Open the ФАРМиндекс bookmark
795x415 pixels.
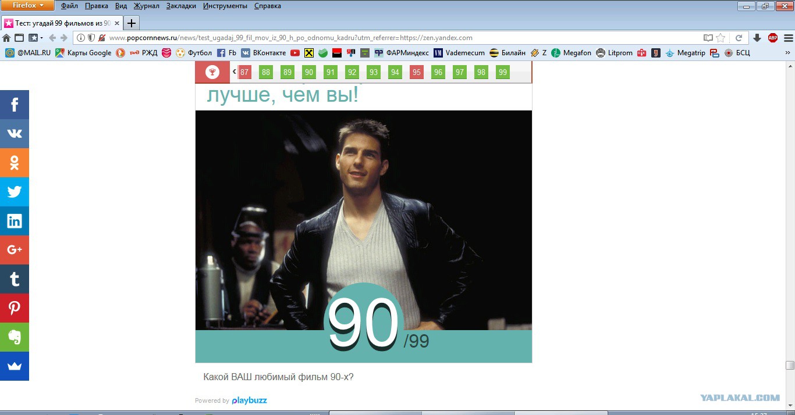[x=402, y=53]
